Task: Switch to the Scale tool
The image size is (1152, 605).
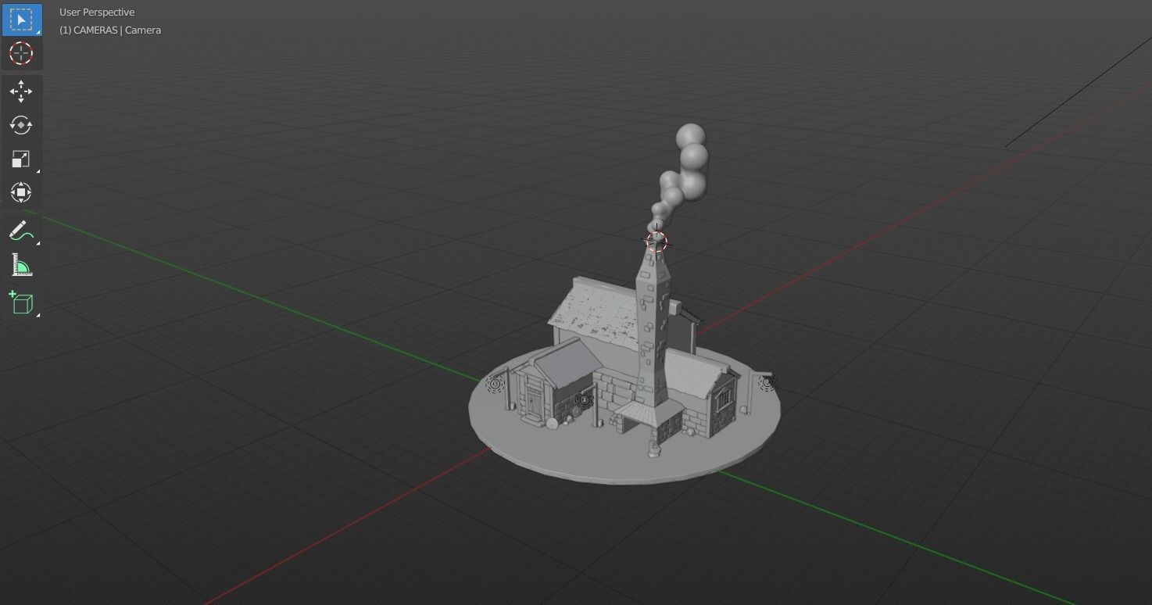Action: tap(21, 159)
